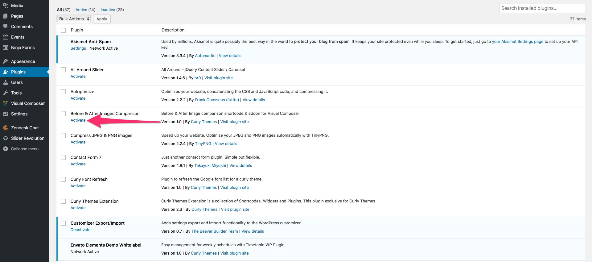
Task: Filter plugins by Active
Action: pos(81,10)
